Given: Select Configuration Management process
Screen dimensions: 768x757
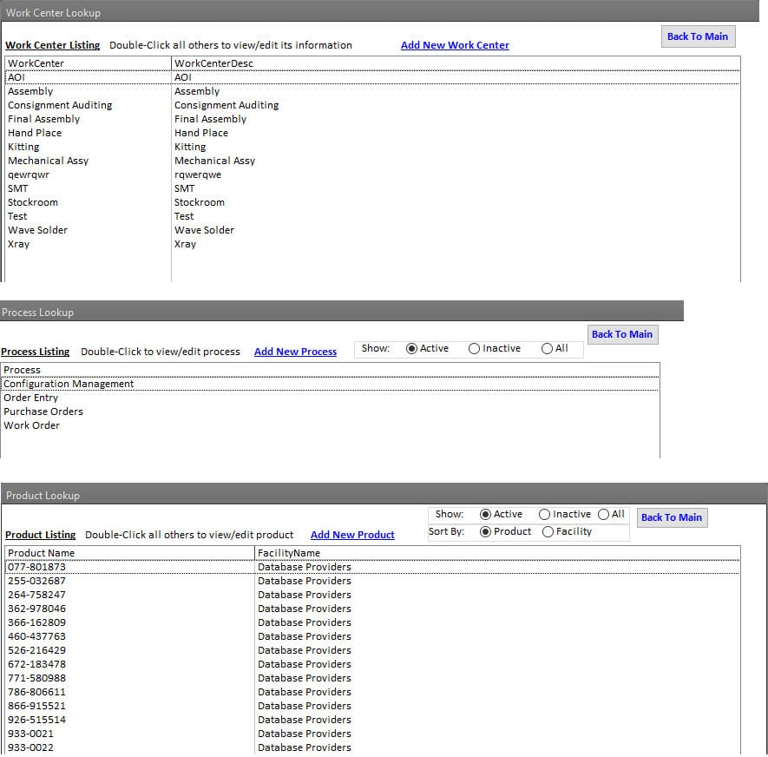Looking at the screenshot, I should pyautogui.click(x=330, y=384).
